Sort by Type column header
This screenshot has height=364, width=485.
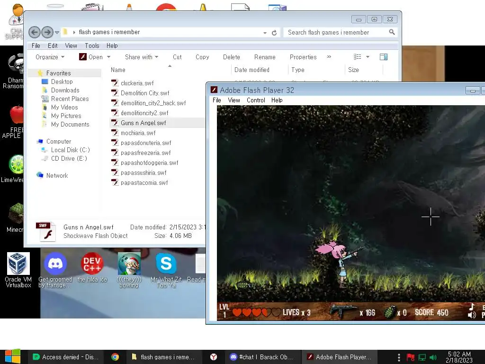coord(298,70)
